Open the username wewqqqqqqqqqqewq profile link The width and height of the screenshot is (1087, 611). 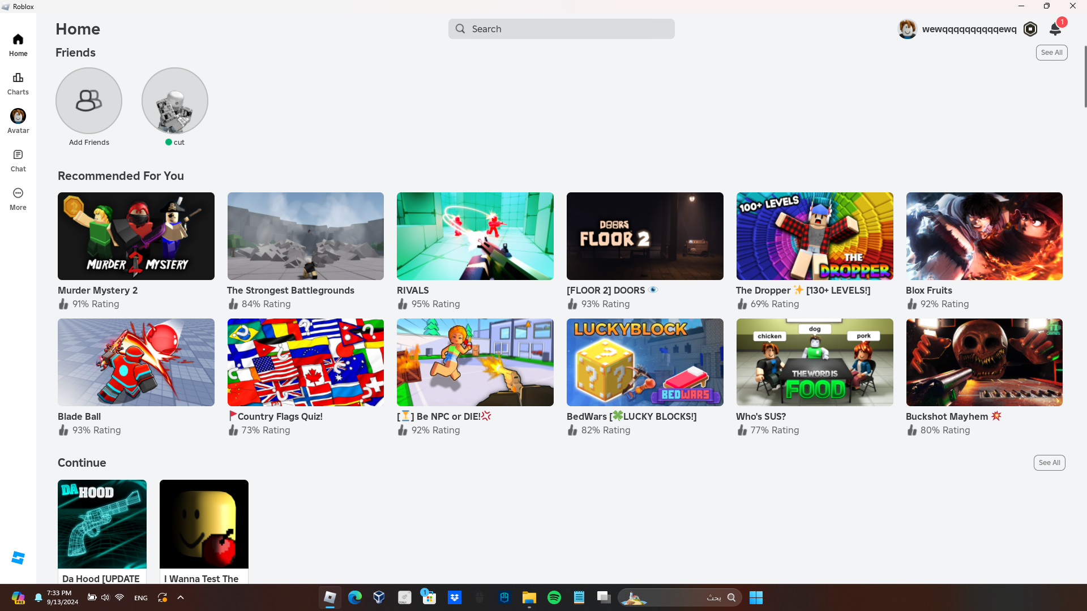[x=969, y=29]
